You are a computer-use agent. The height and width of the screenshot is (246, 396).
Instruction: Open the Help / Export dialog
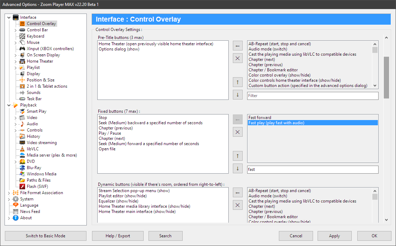point(117,236)
